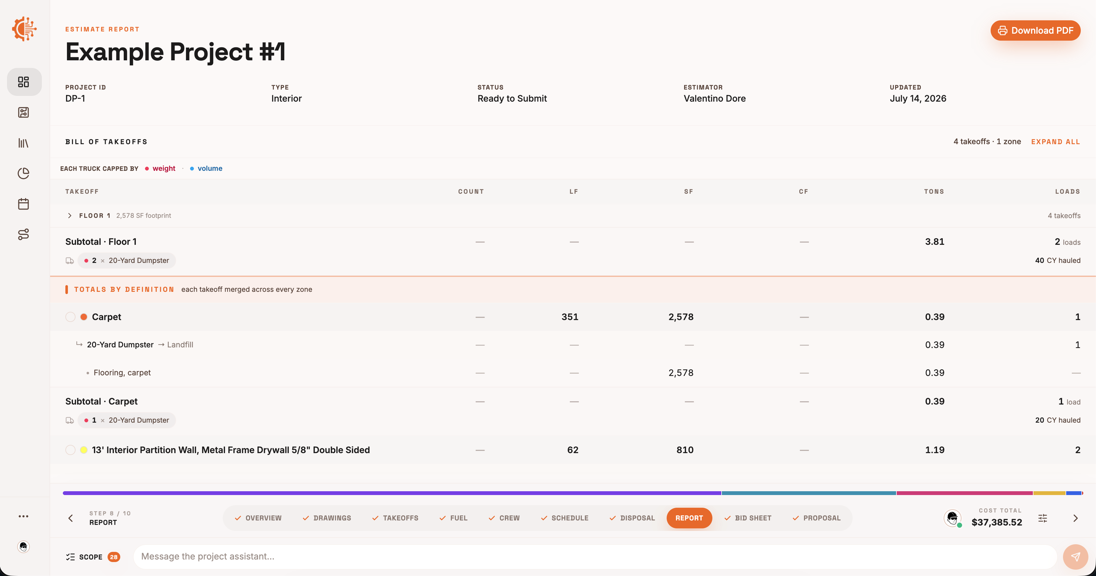
Task: Click the truck icon under Subtotal Carpet
Action: click(70, 420)
